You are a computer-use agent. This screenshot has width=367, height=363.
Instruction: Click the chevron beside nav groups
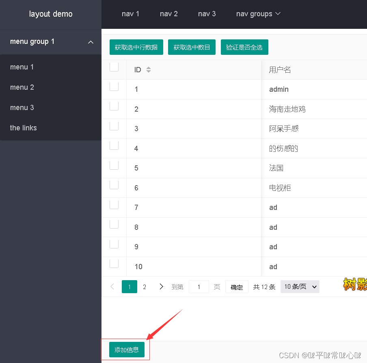(x=278, y=13)
